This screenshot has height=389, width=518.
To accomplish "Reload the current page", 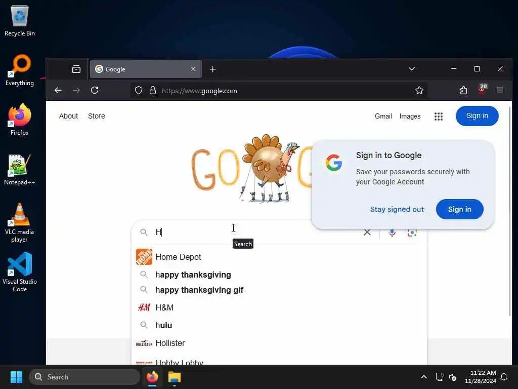I will coord(95,90).
